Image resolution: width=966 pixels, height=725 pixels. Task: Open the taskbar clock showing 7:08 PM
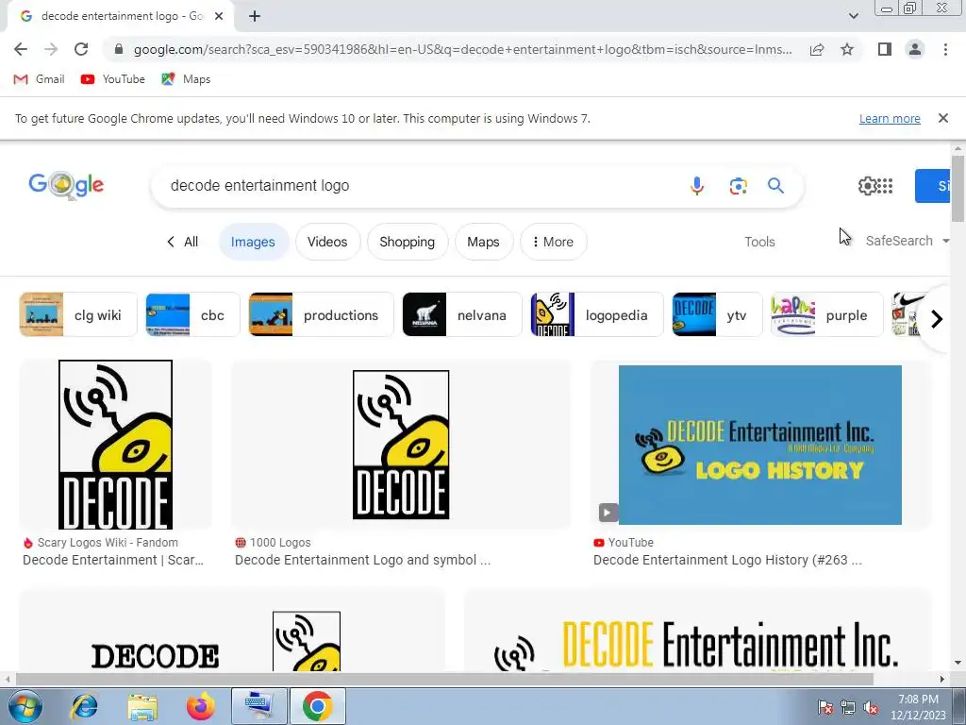click(x=918, y=706)
